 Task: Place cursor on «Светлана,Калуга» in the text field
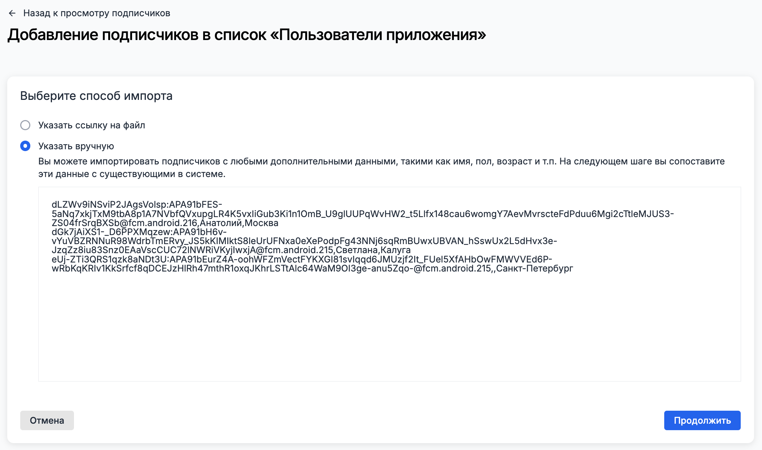pos(373,250)
